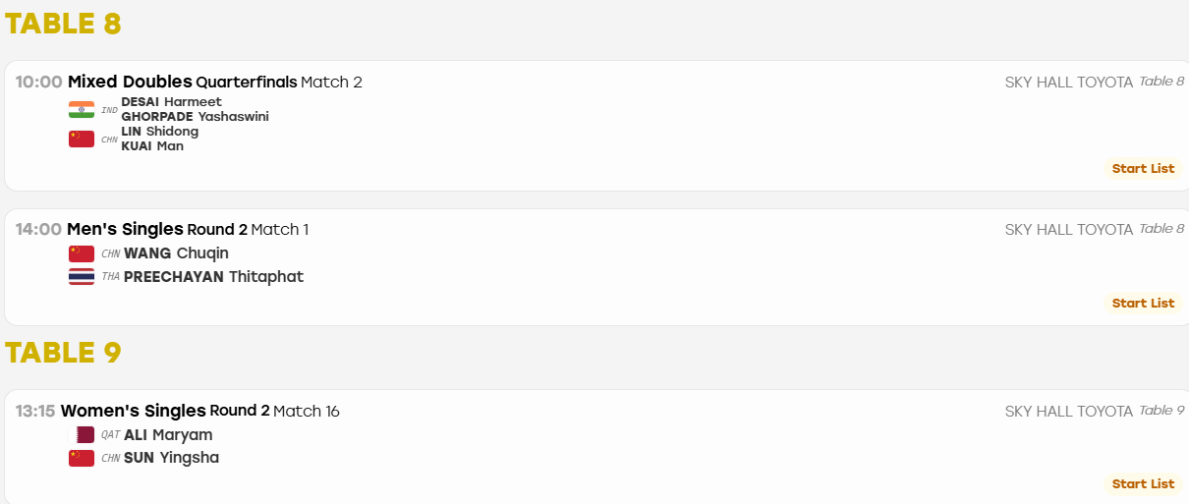Open Start List for Mixed Doubles Quarterfinals

[x=1143, y=168]
